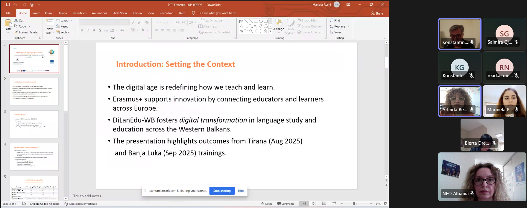Toggle the Comments pane in status bar
The width and height of the screenshot is (527, 208).
point(286,204)
